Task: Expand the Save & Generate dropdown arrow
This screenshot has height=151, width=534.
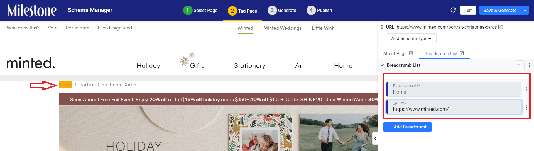Action: 525,10
